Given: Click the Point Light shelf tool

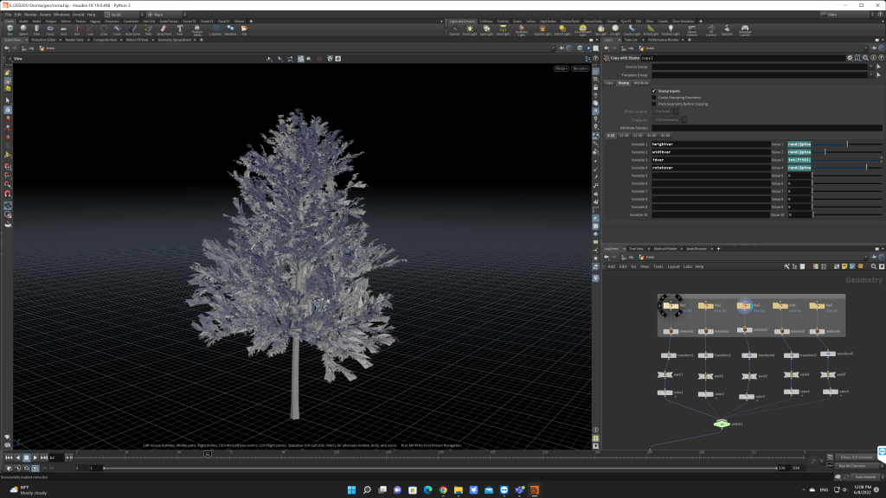Looking at the screenshot, I should point(470,29).
